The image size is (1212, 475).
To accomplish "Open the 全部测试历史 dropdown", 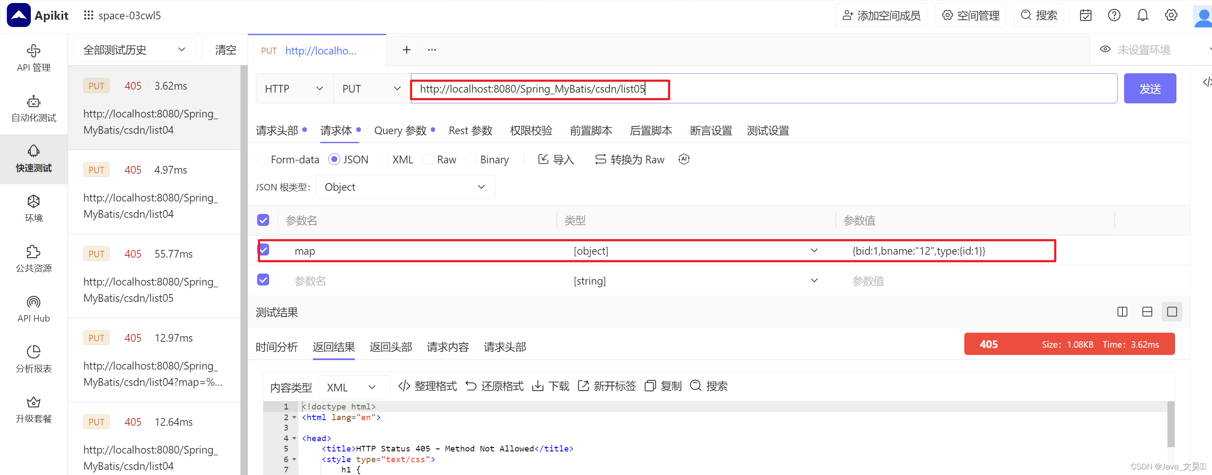I will (135, 49).
